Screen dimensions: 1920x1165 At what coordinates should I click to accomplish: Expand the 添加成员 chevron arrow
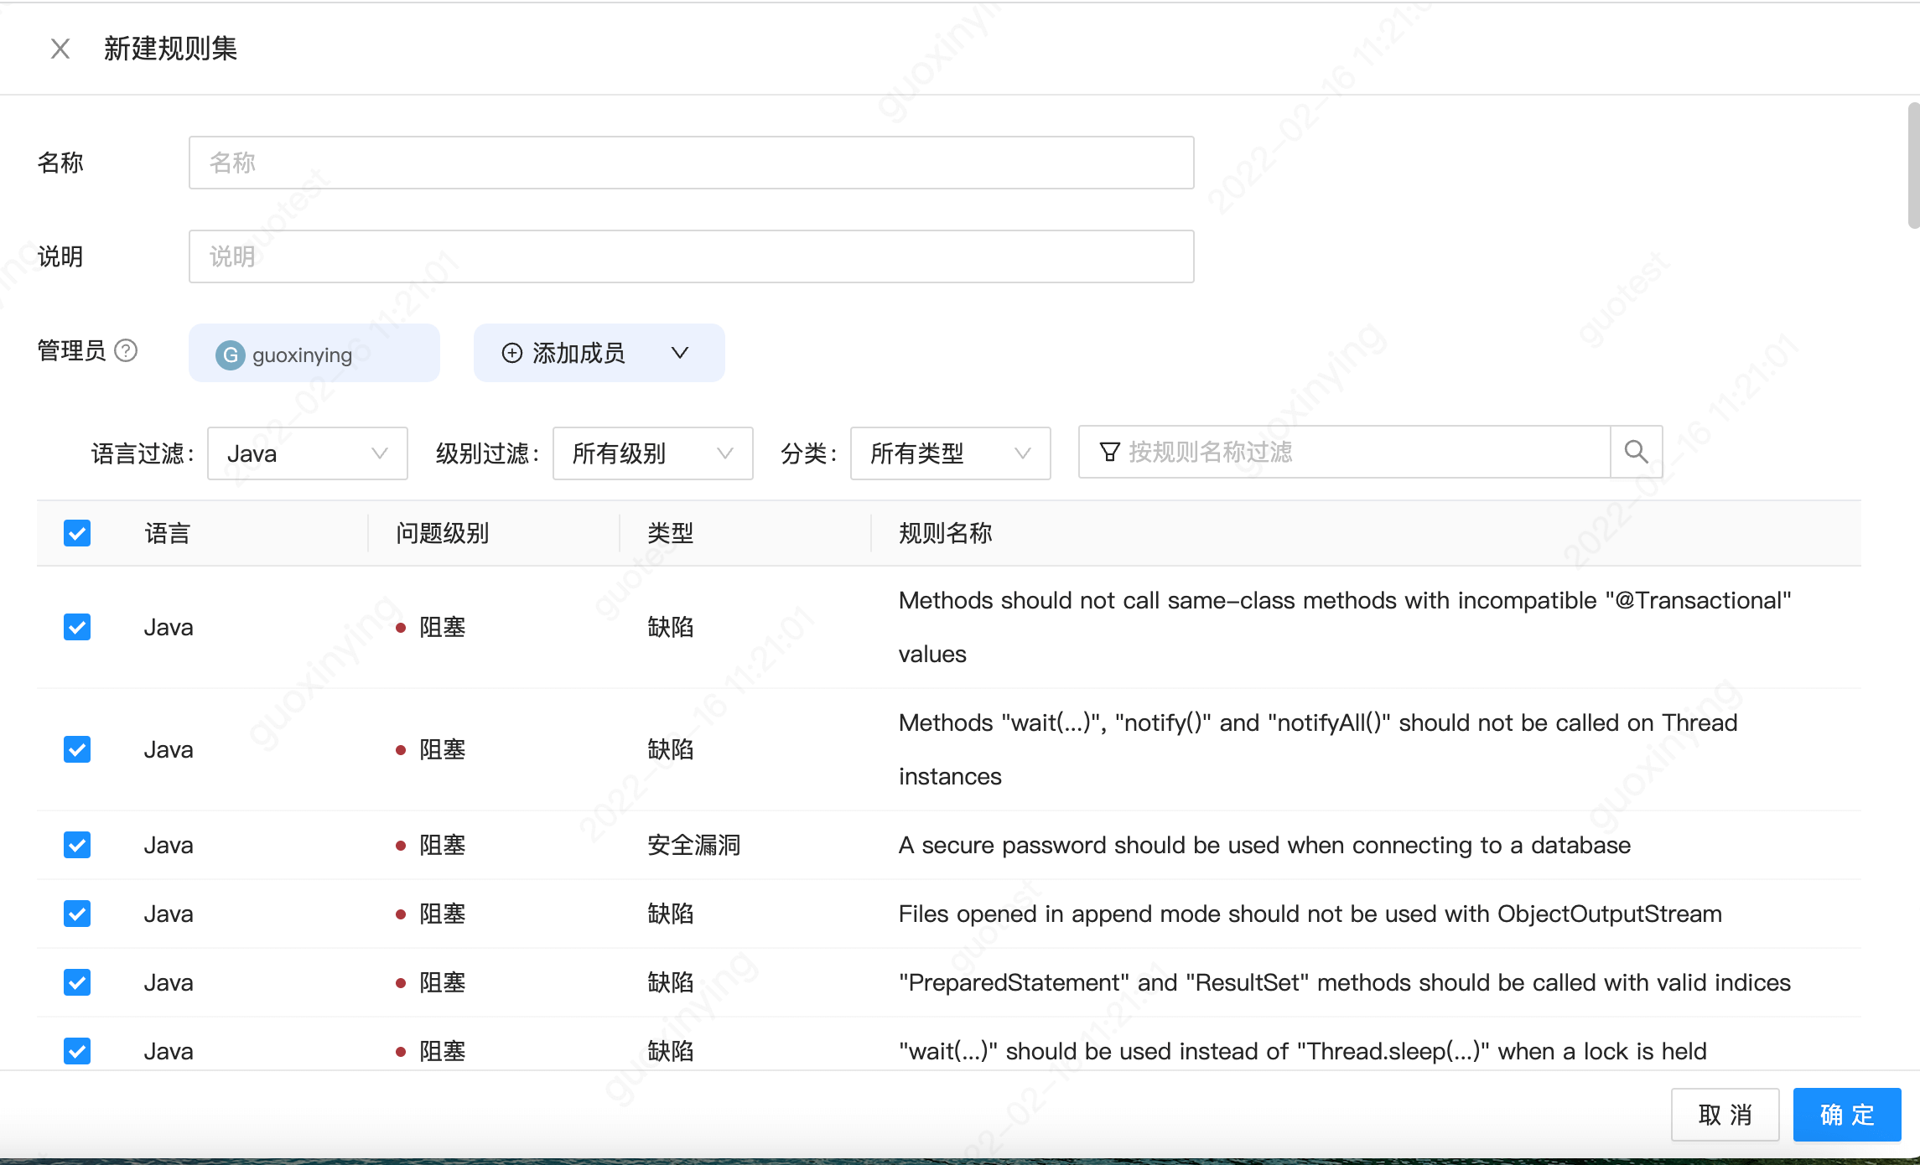[680, 353]
